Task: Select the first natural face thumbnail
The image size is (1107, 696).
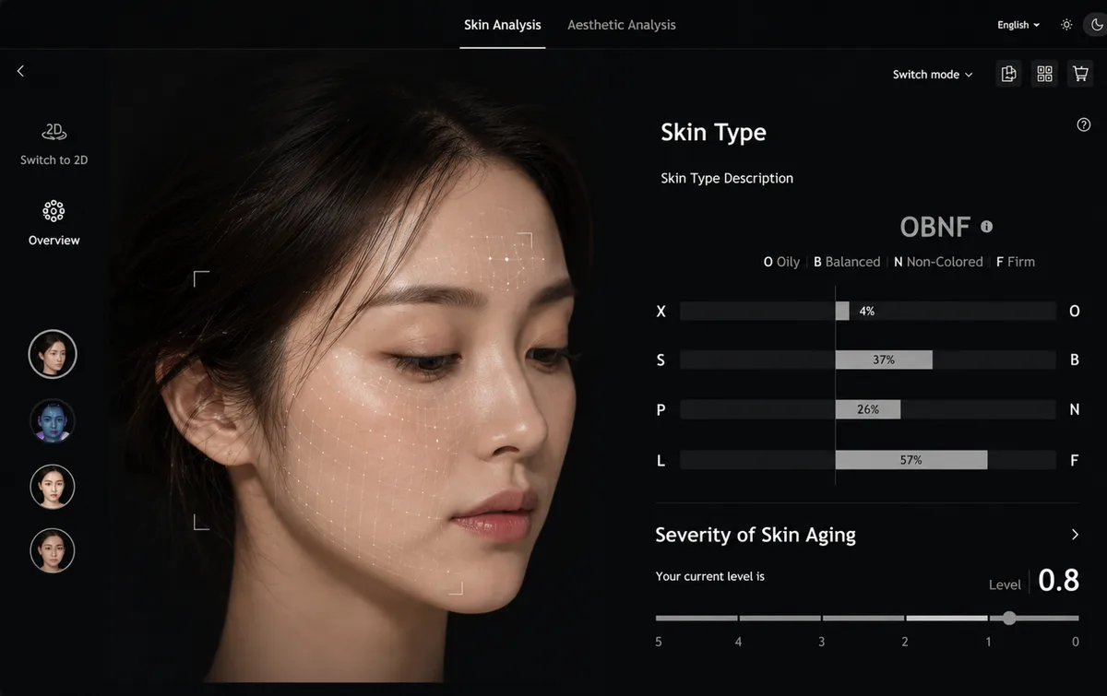Action: pyautogui.click(x=53, y=354)
